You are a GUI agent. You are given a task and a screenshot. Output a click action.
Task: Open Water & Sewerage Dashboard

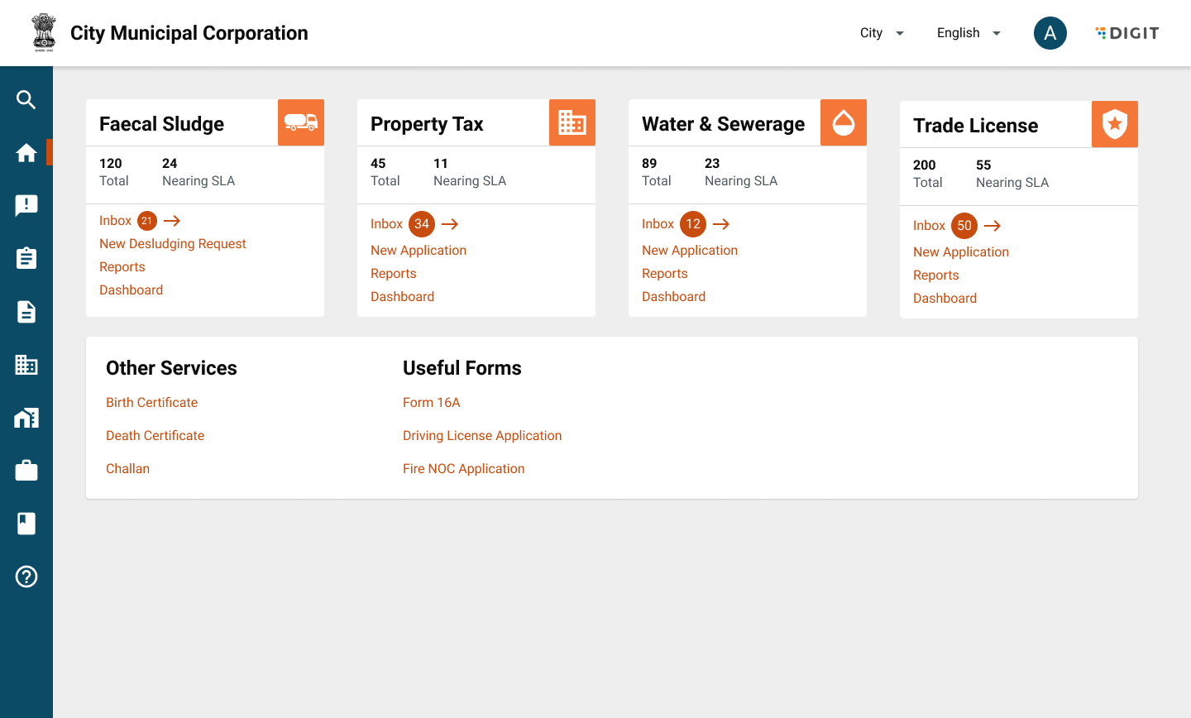(x=673, y=297)
